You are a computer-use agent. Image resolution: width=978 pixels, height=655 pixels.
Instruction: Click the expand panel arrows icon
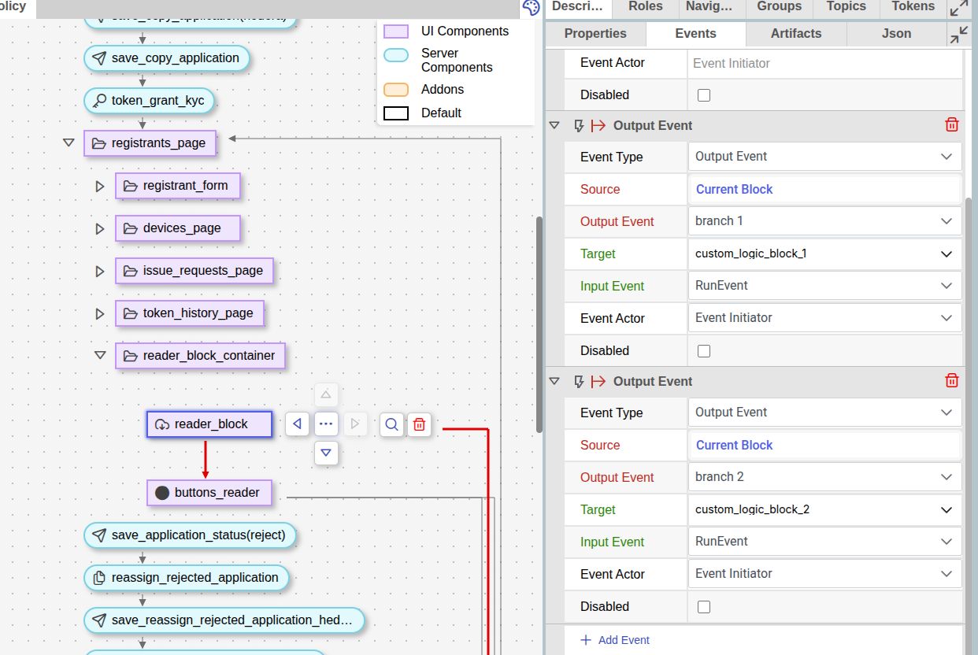[x=958, y=8]
